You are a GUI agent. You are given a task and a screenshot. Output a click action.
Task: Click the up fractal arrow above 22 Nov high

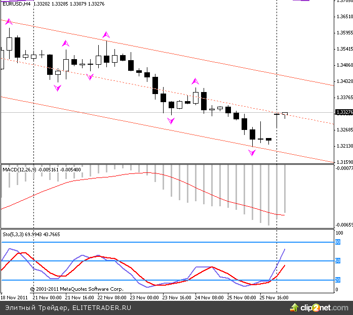106,35
